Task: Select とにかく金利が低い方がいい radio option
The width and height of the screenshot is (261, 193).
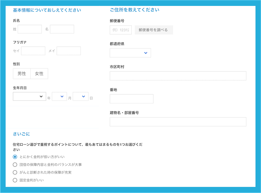Action: tap(15, 157)
